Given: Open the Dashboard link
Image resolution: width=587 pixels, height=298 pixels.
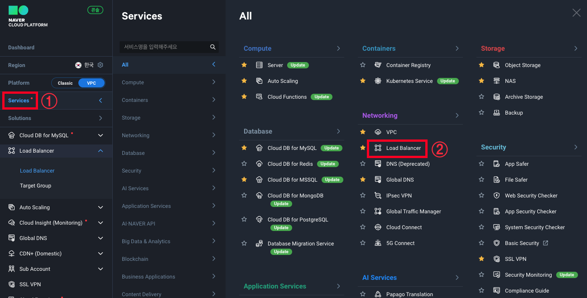Looking at the screenshot, I should (21, 48).
